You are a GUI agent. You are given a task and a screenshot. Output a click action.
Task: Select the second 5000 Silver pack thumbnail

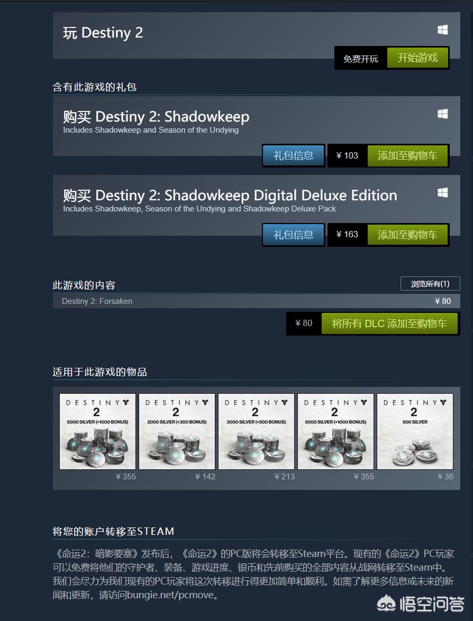(335, 431)
